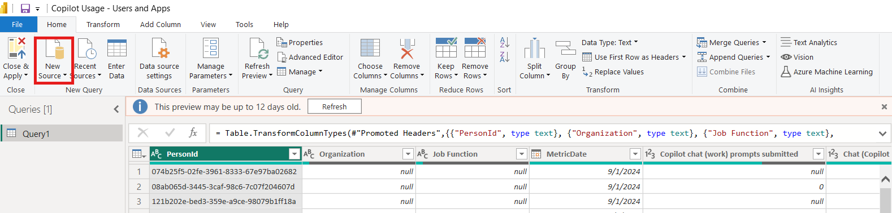The image size is (892, 213).
Task: Sort descending with the Z-A icon
Action: (x=505, y=56)
